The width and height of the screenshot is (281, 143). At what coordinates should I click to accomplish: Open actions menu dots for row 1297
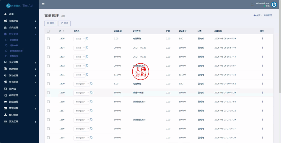click(263, 111)
